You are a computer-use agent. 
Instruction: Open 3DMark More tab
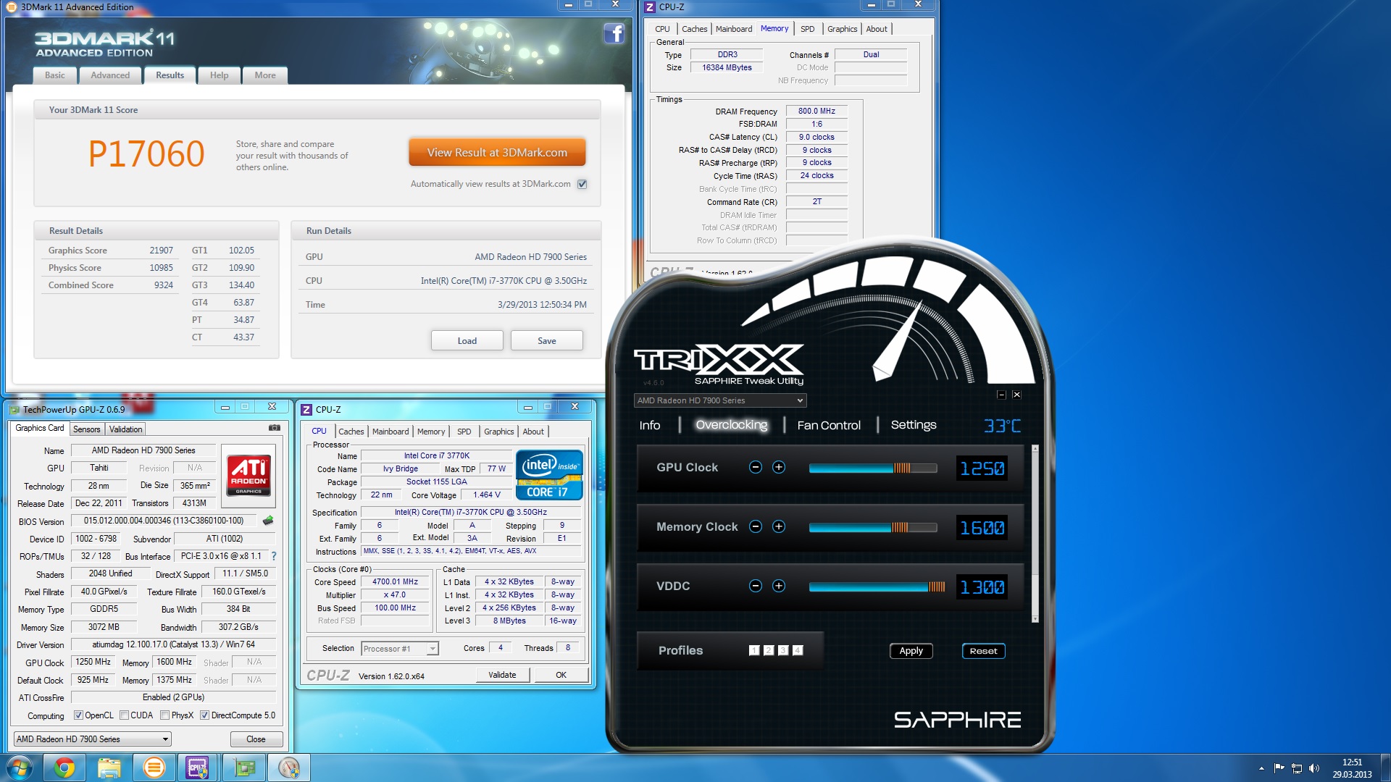click(x=265, y=75)
